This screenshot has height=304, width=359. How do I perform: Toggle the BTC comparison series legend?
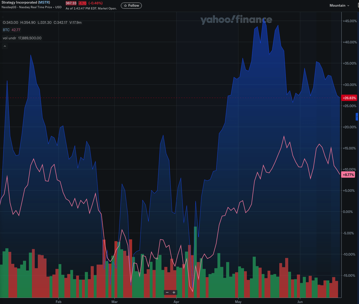pyautogui.click(x=6, y=30)
